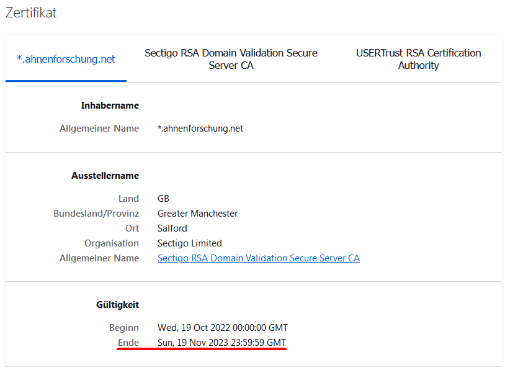Click the Inhabername section heading
The image size is (505, 370).
[110, 106]
